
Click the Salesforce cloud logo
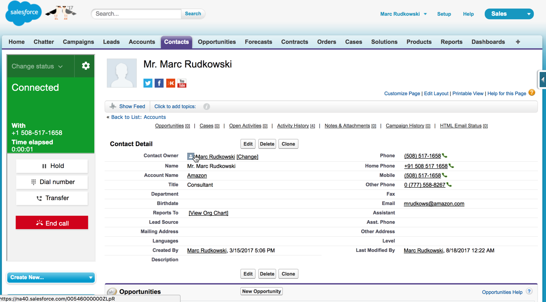pyautogui.click(x=24, y=13)
